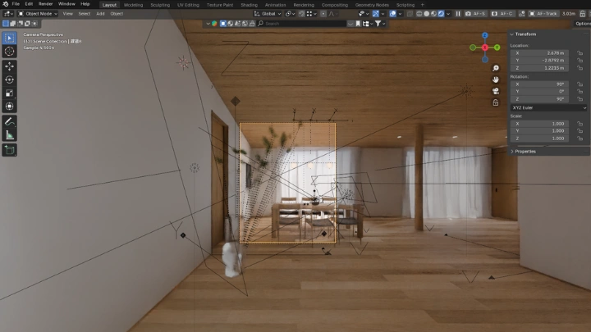Open the editor type dropdown
This screenshot has height=332, width=591.
tap(8, 14)
